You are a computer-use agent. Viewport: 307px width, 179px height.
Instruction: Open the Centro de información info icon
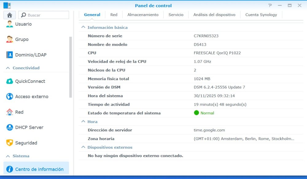pyautogui.click(x=10, y=169)
